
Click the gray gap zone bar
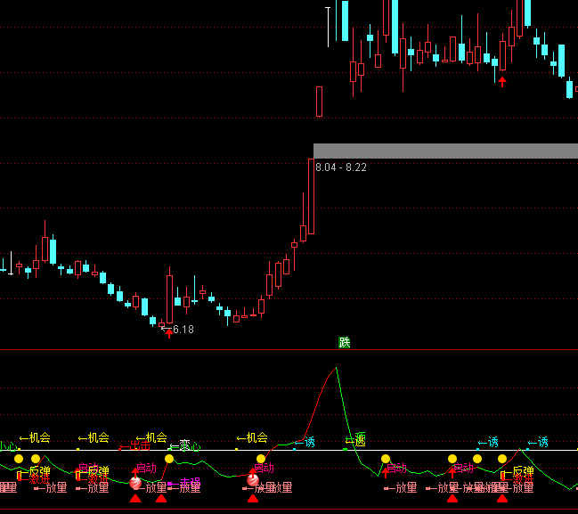coord(445,151)
